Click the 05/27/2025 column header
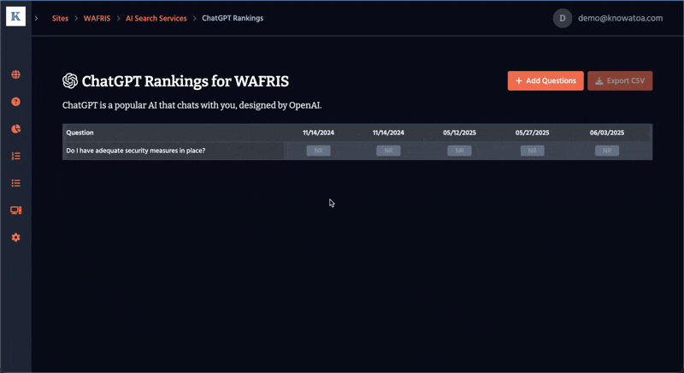This screenshot has height=373, width=684. [532, 133]
